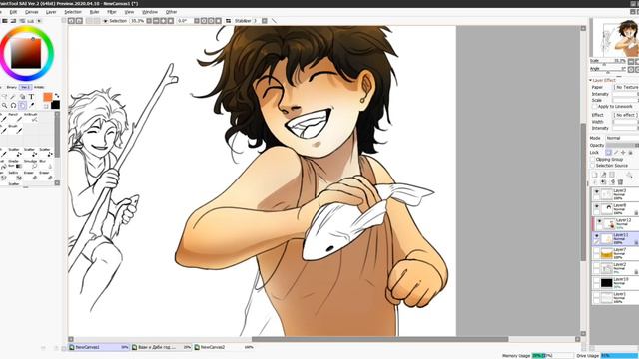Hide Layer11 with its eye toggle
Viewport: 639px width, 359px height.
pyautogui.click(x=597, y=236)
